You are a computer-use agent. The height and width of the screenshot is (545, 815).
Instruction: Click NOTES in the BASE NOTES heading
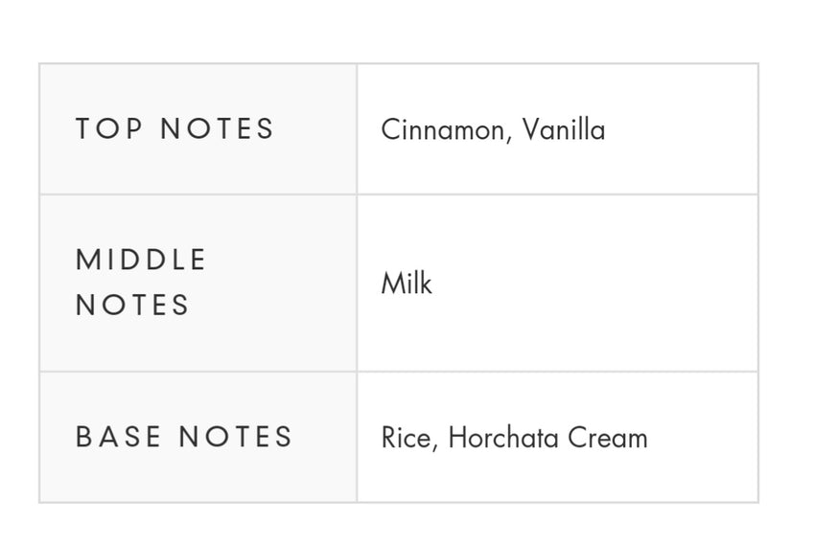(236, 437)
